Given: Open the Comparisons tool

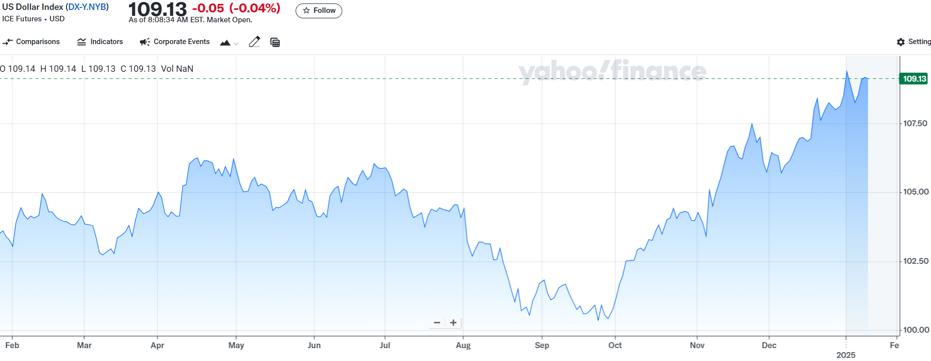Looking at the screenshot, I should [x=31, y=42].
